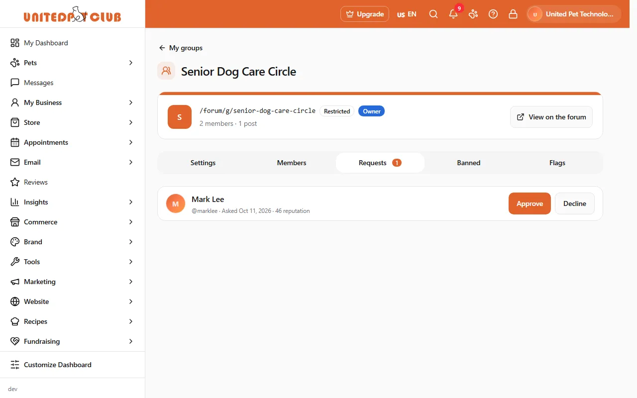This screenshot has width=637, height=398.
Task: Click the lock icon in header
Action: pyautogui.click(x=513, y=14)
